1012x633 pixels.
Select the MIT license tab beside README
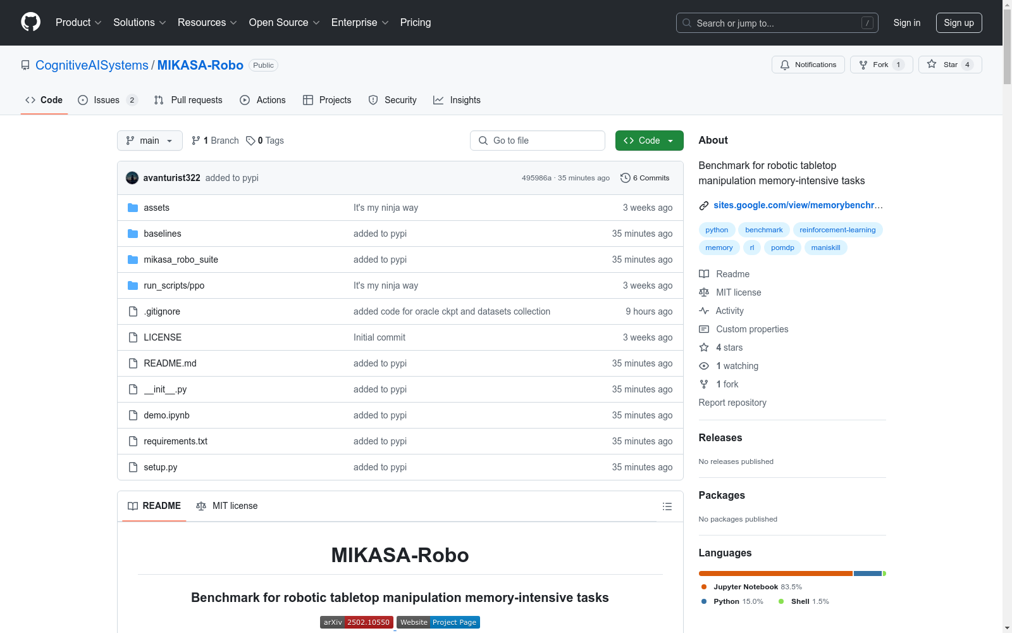[x=227, y=506]
